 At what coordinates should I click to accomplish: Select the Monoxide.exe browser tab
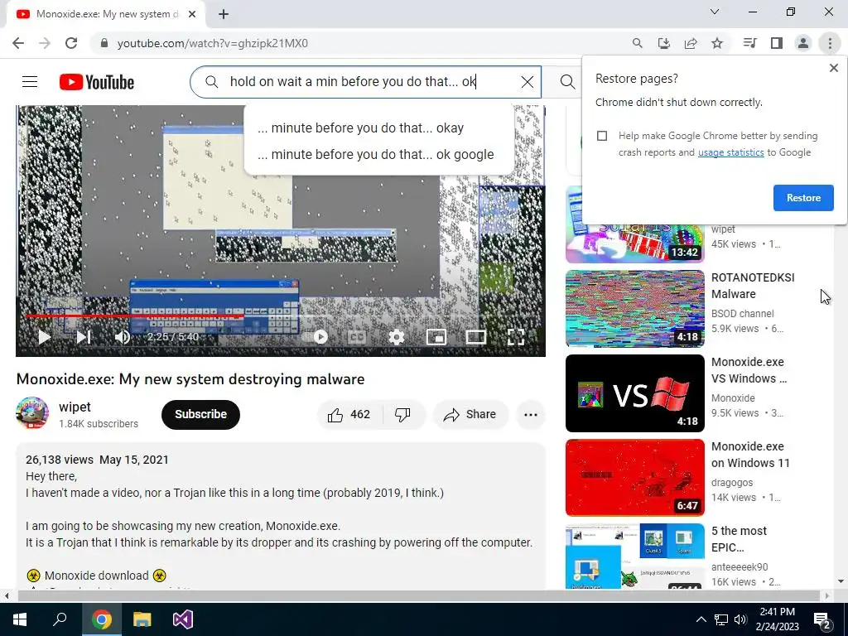[x=106, y=14]
